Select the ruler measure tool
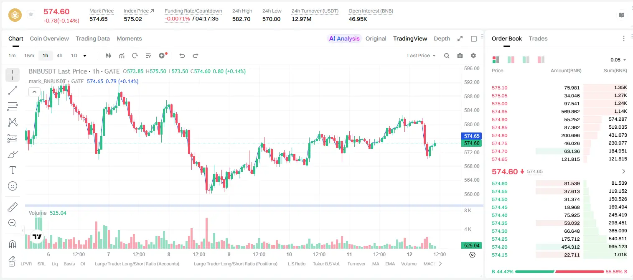This screenshot has width=633, height=280. pos(13,207)
